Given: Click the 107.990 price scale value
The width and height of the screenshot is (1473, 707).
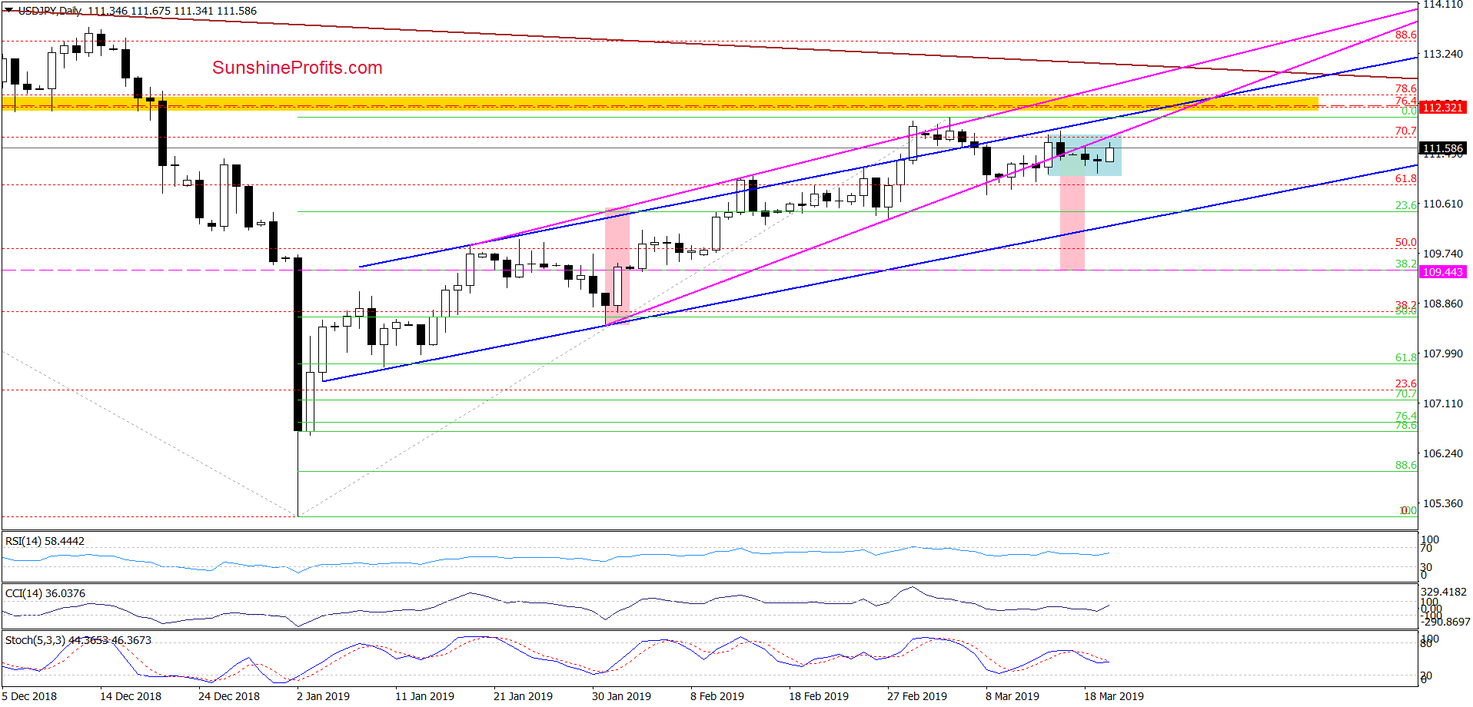Looking at the screenshot, I should click(x=1443, y=353).
